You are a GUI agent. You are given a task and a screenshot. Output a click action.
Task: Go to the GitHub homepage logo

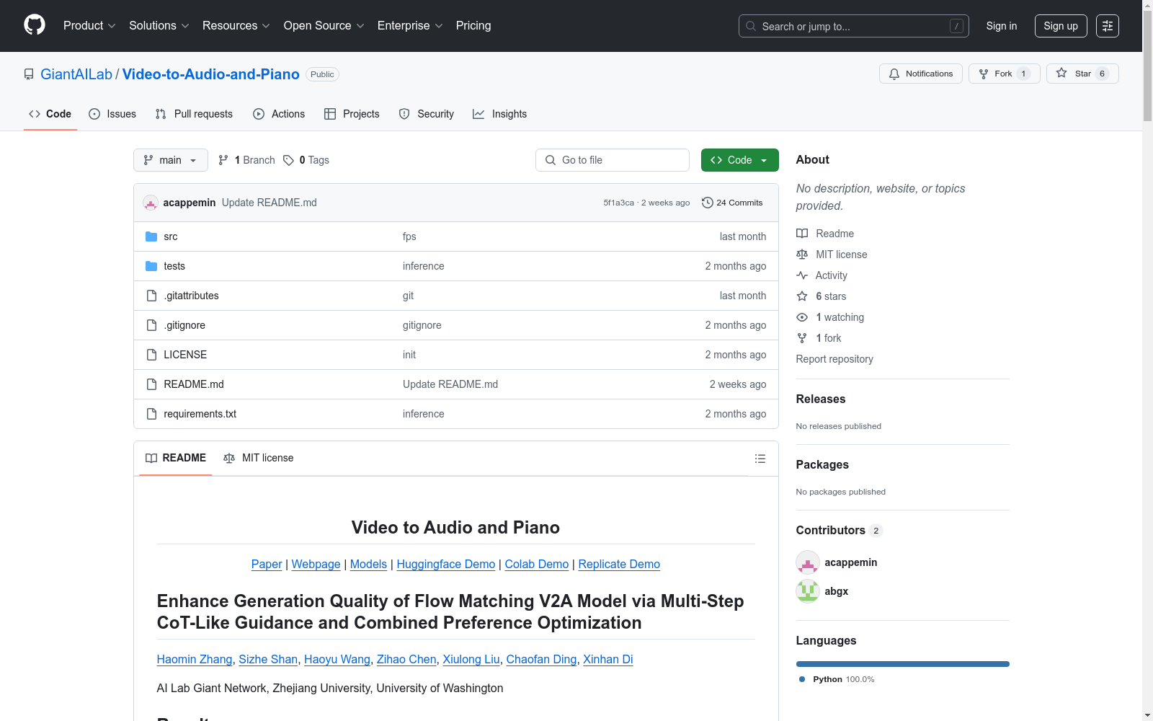35,25
